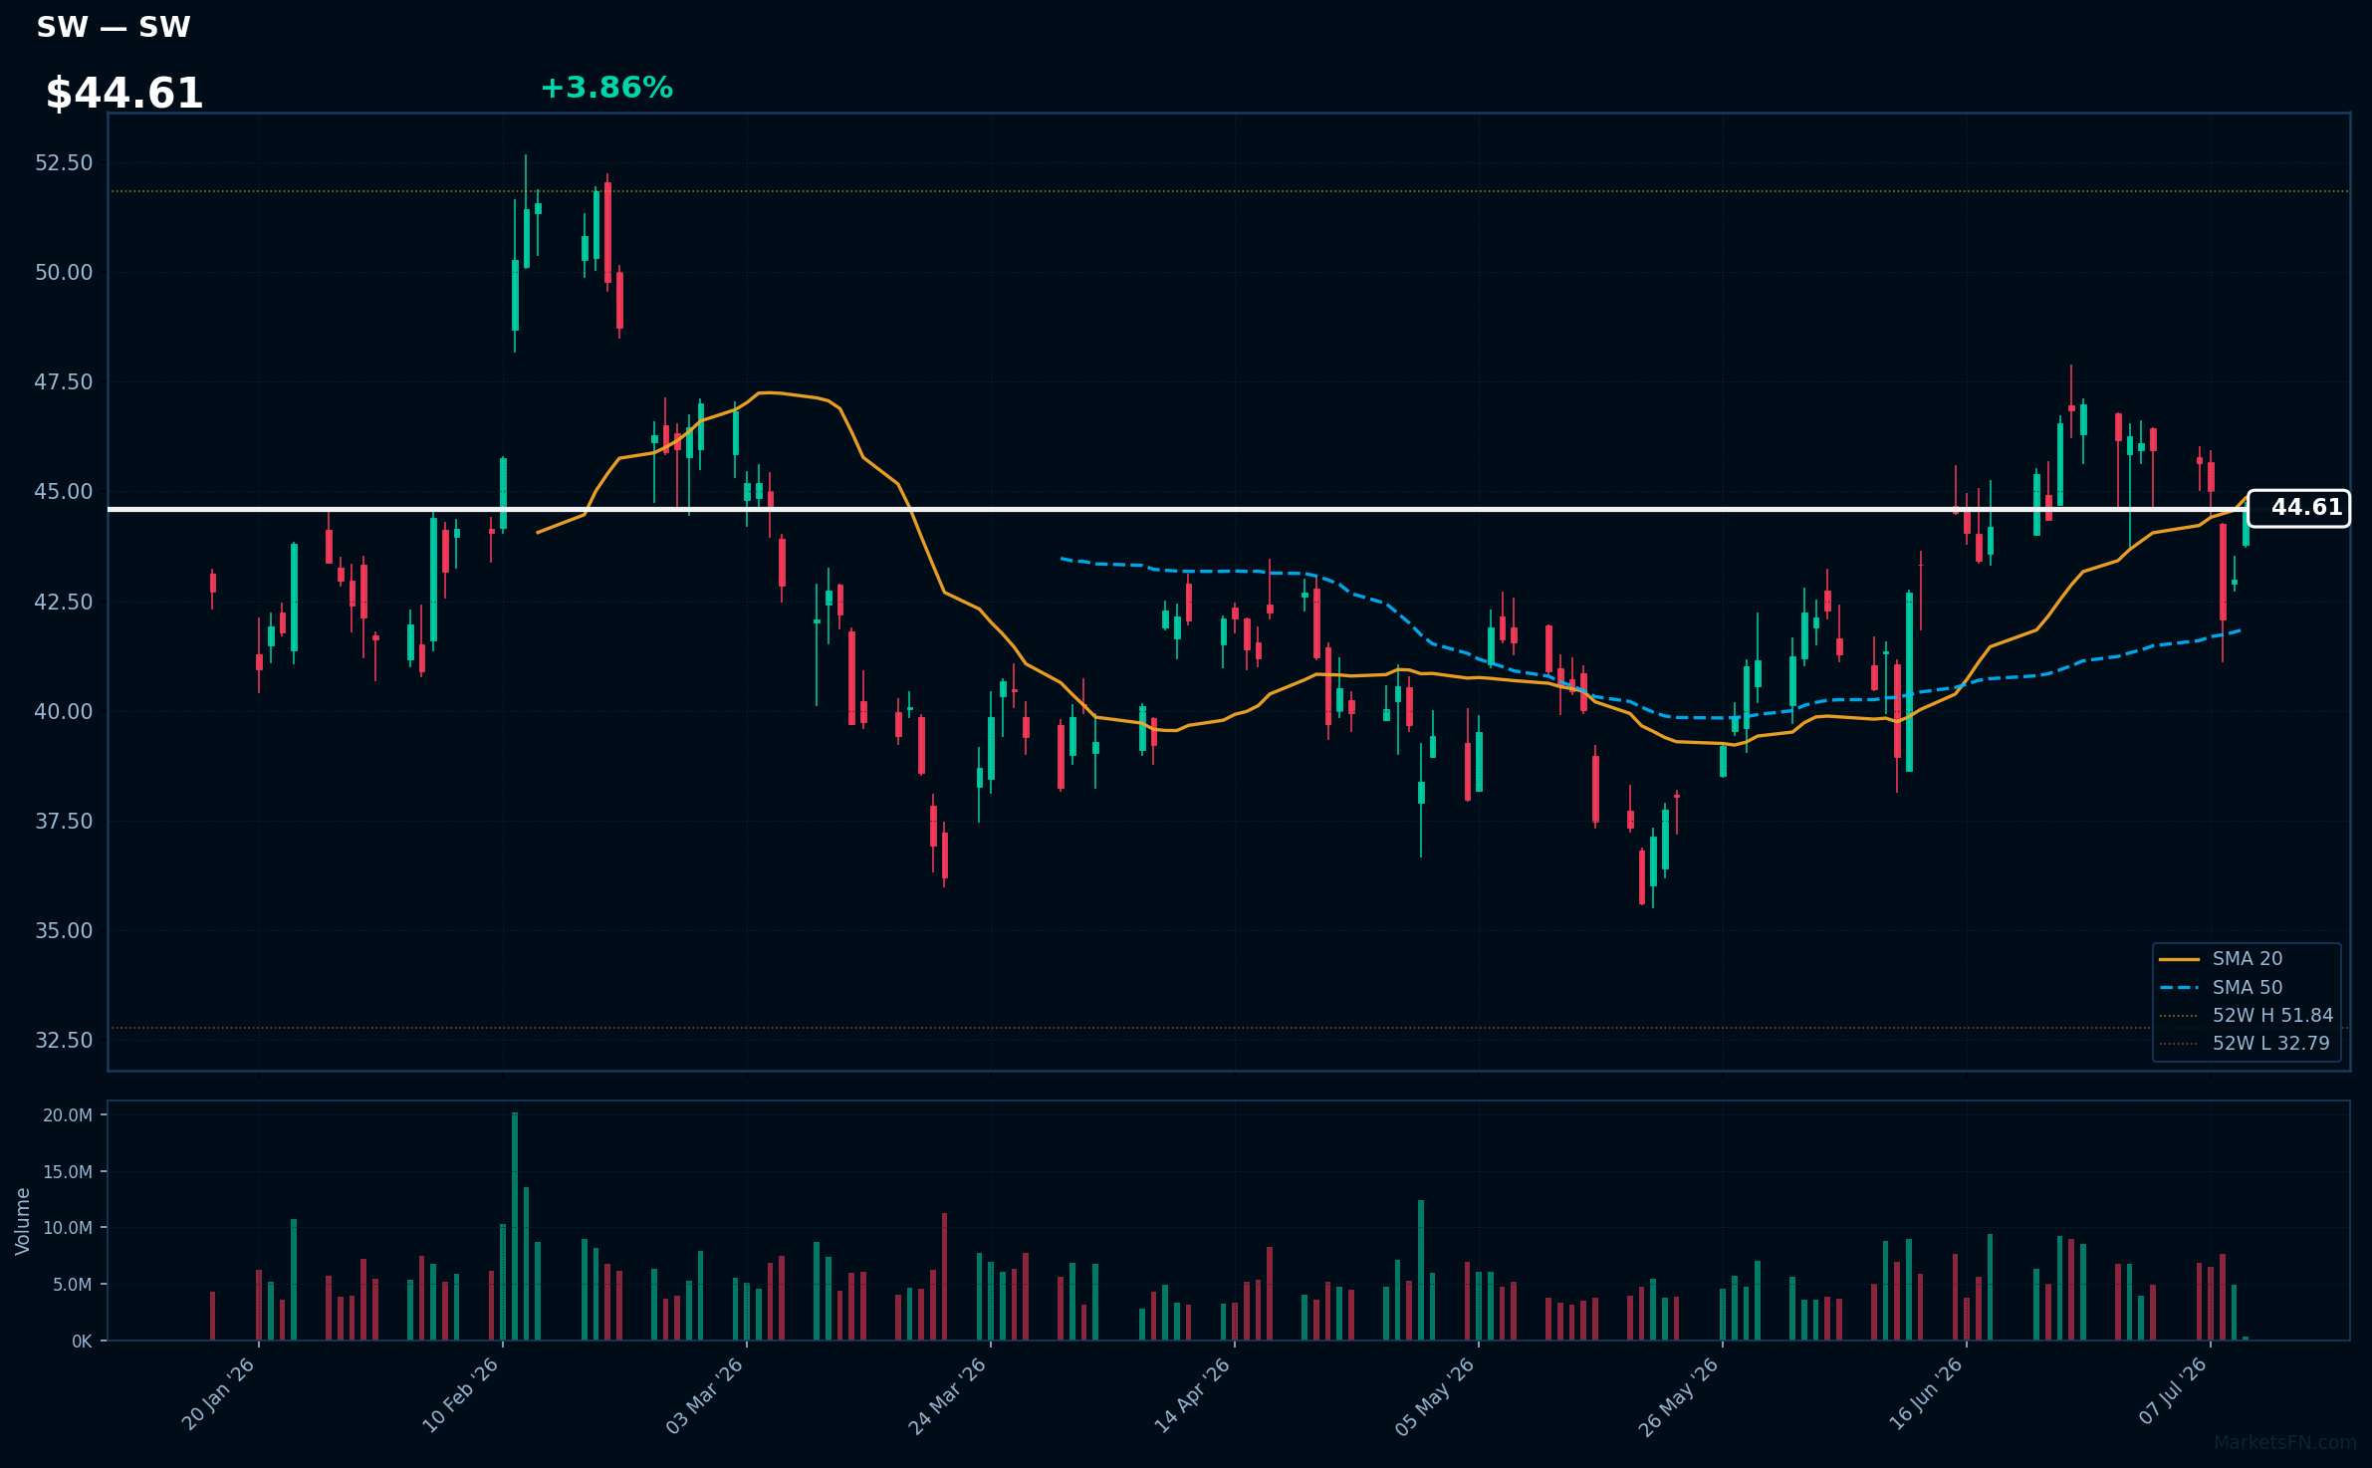This screenshot has width=2372, height=1468.
Task: Click the SW — SW ticker title
Action: (113, 28)
